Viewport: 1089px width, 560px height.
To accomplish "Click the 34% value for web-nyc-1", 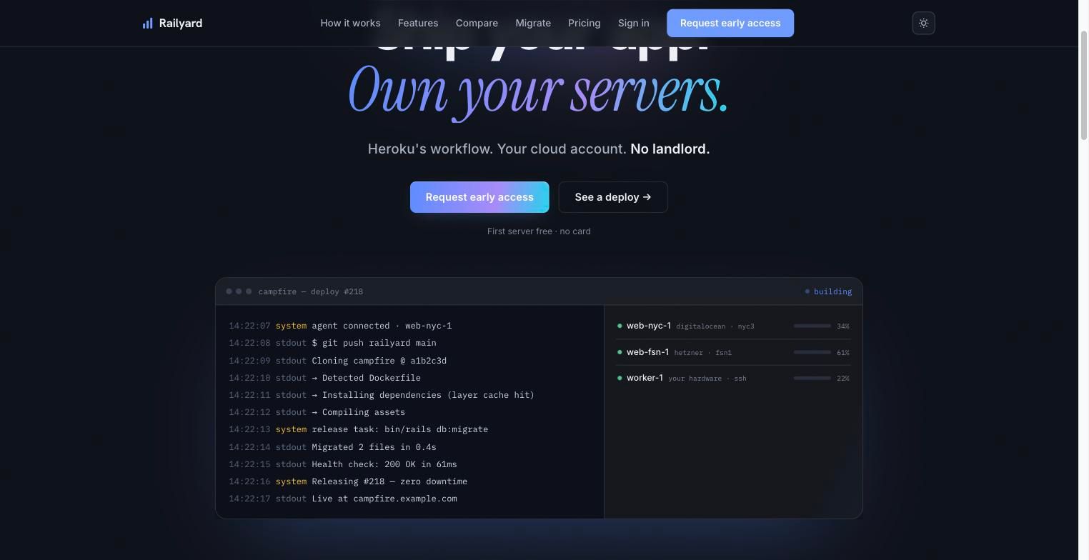I will click(x=843, y=326).
